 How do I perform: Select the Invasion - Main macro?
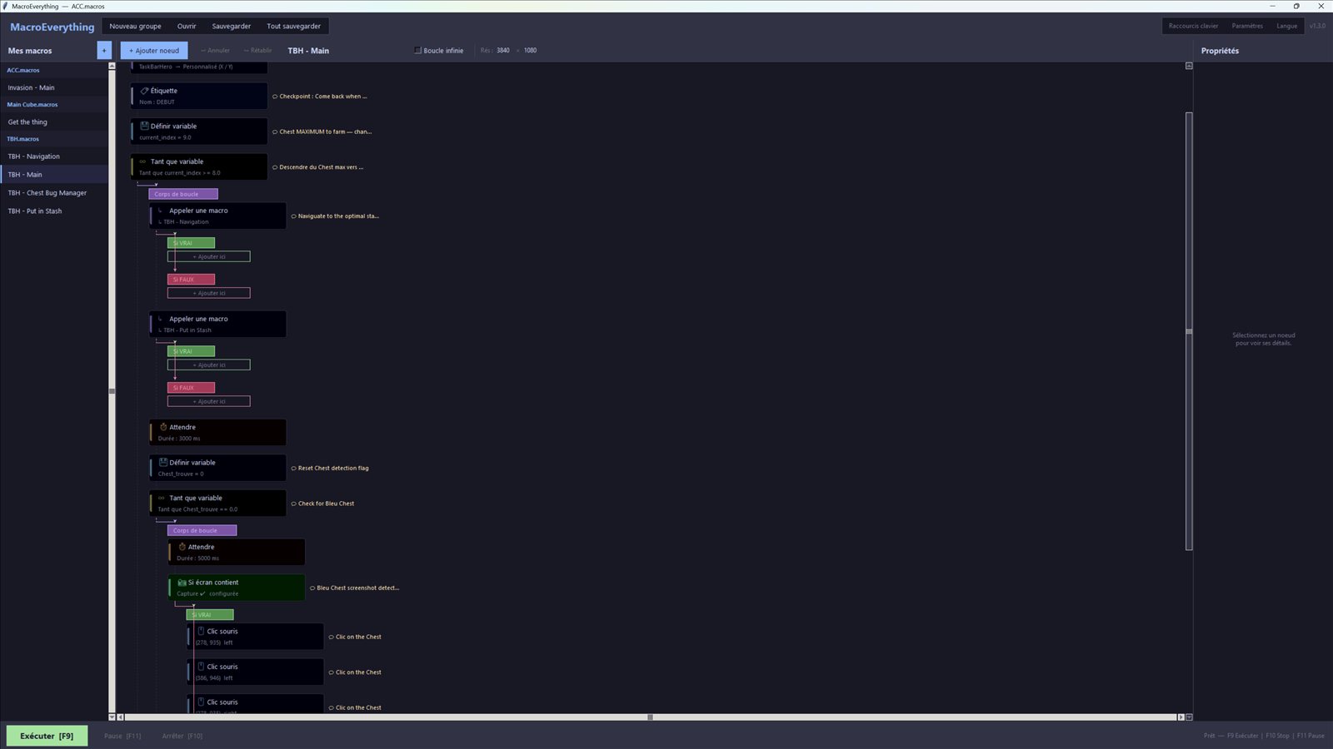[54, 87]
